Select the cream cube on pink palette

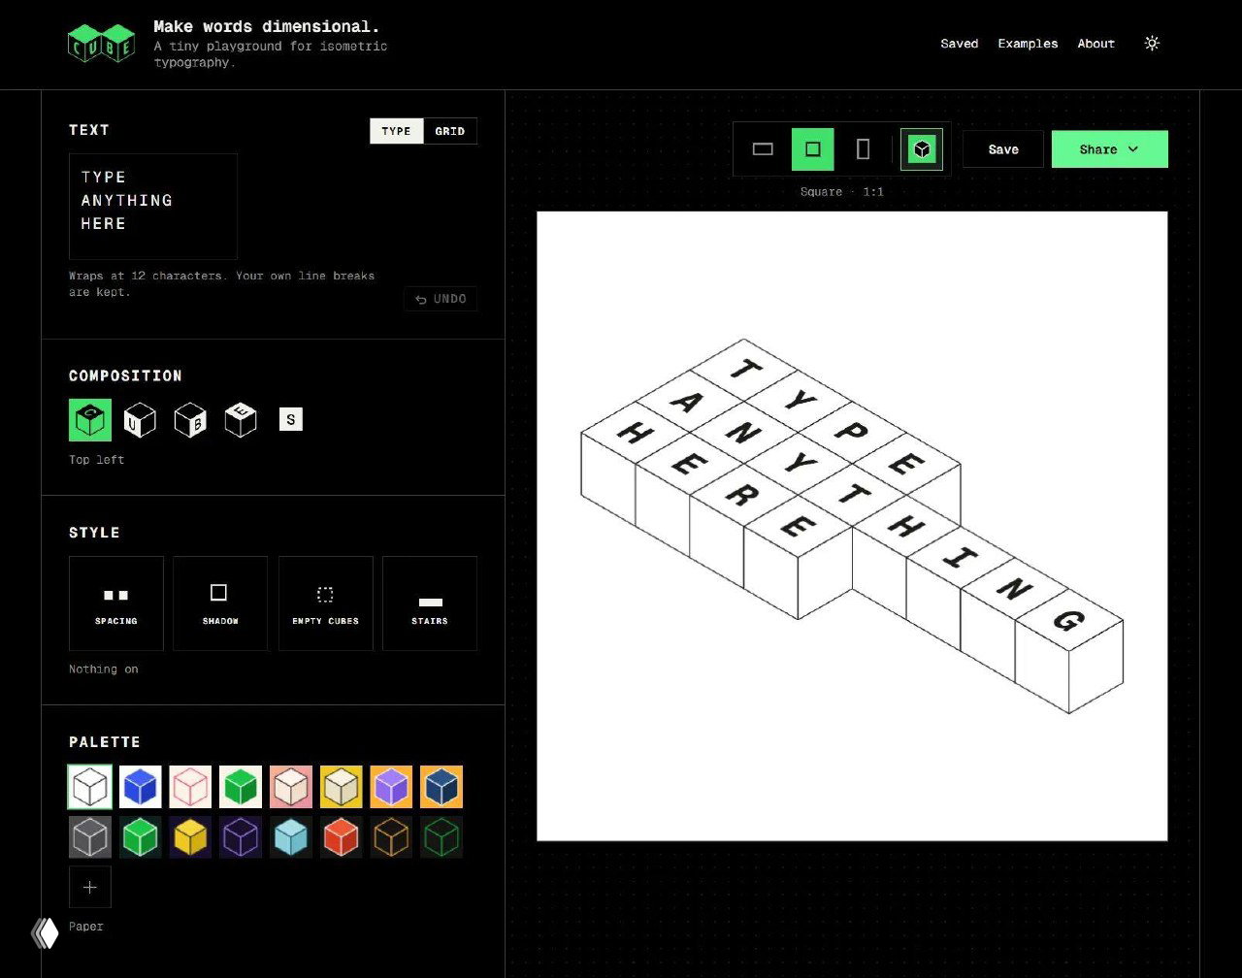point(291,787)
